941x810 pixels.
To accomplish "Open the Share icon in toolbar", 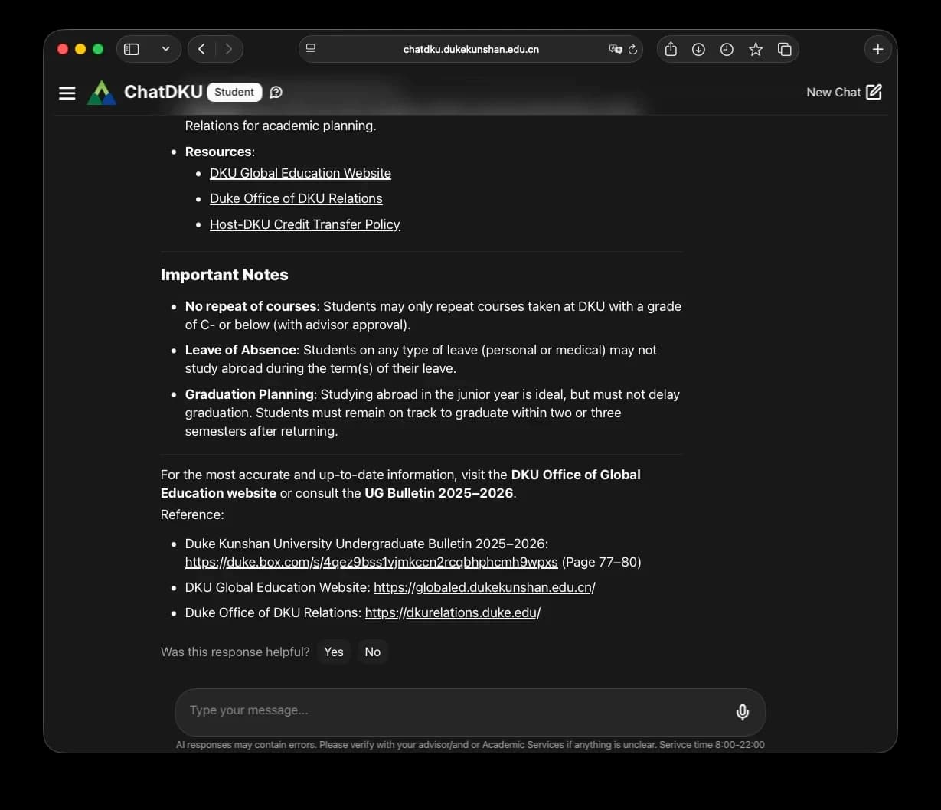I will point(671,49).
